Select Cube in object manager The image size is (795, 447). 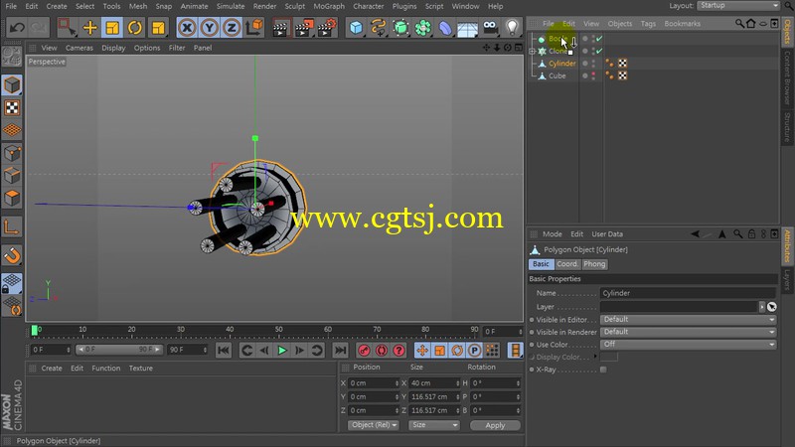(x=556, y=75)
